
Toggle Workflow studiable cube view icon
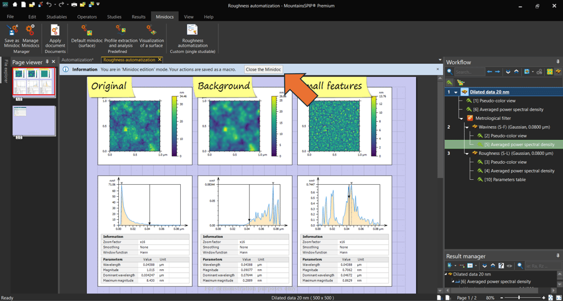pyautogui.click(x=557, y=72)
